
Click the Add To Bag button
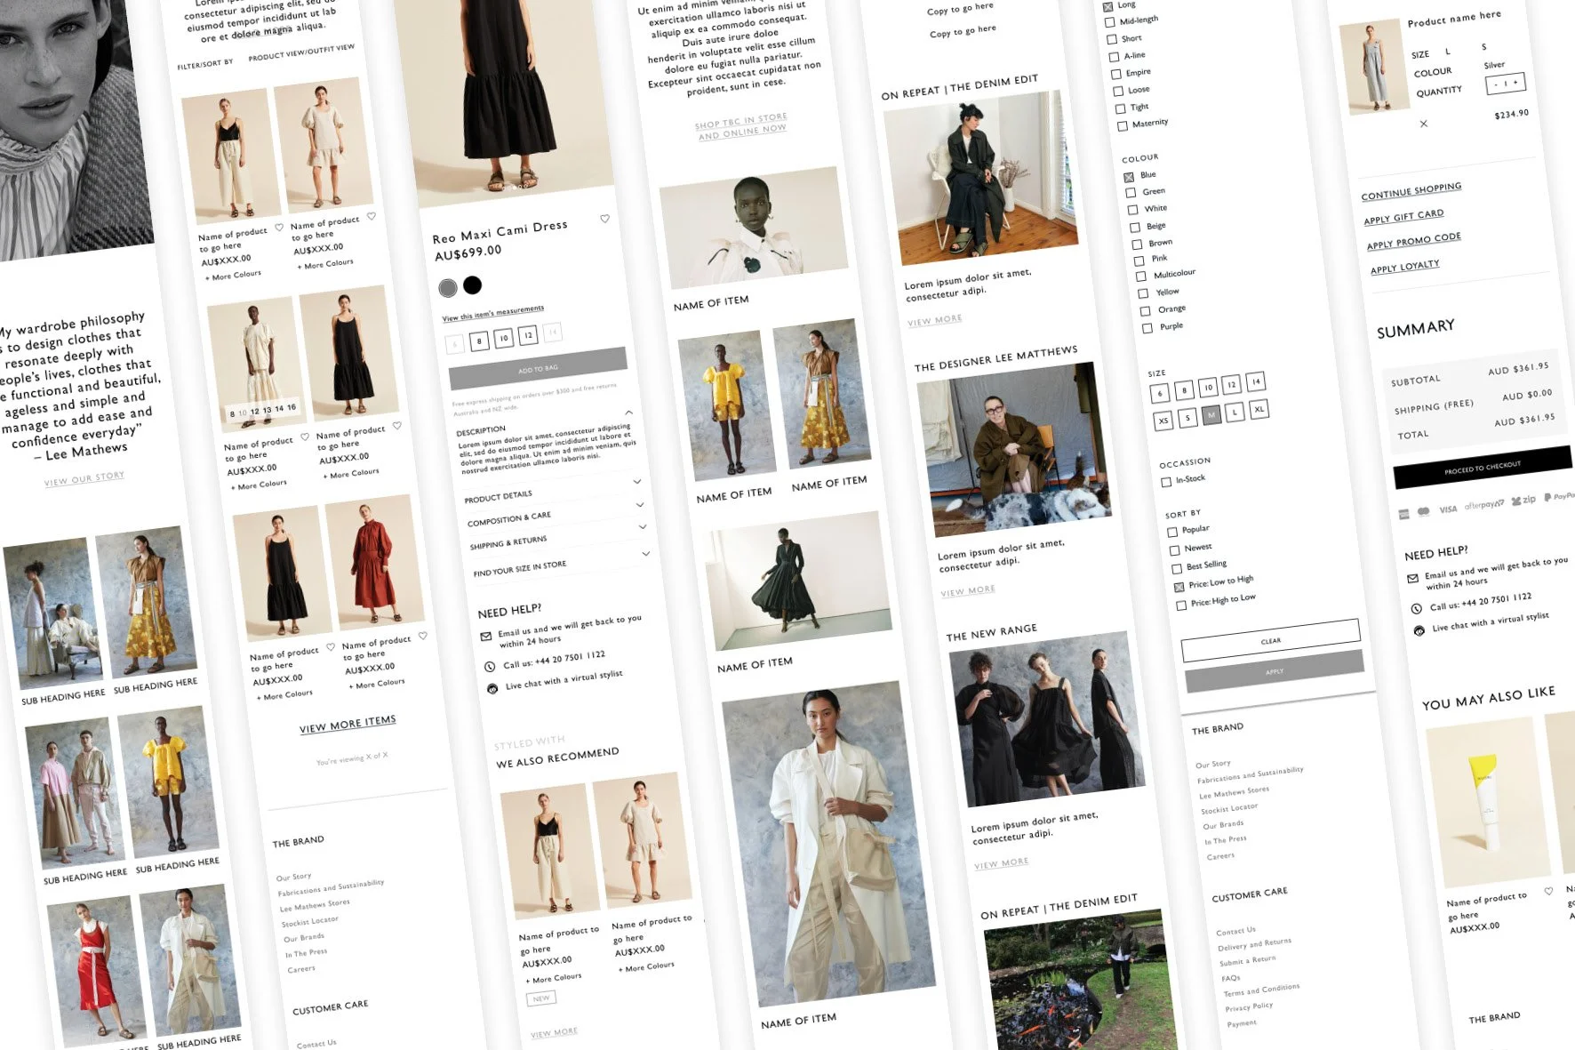[539, 369]
